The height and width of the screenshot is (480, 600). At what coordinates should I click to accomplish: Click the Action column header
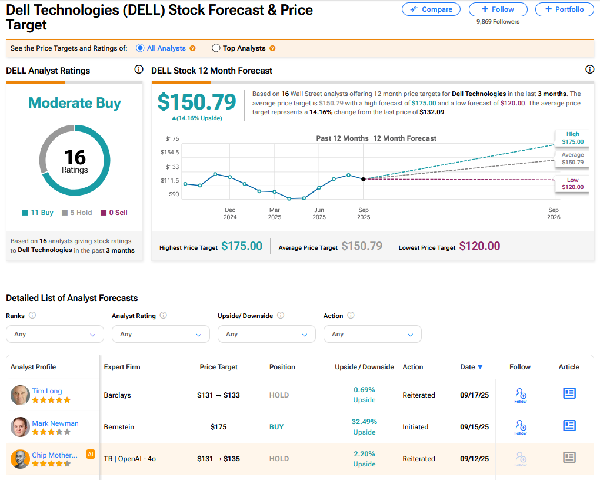[413, 367]
